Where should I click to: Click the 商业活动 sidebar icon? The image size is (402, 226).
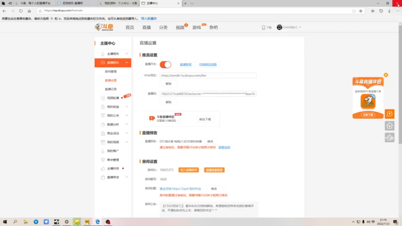(103, 133)
